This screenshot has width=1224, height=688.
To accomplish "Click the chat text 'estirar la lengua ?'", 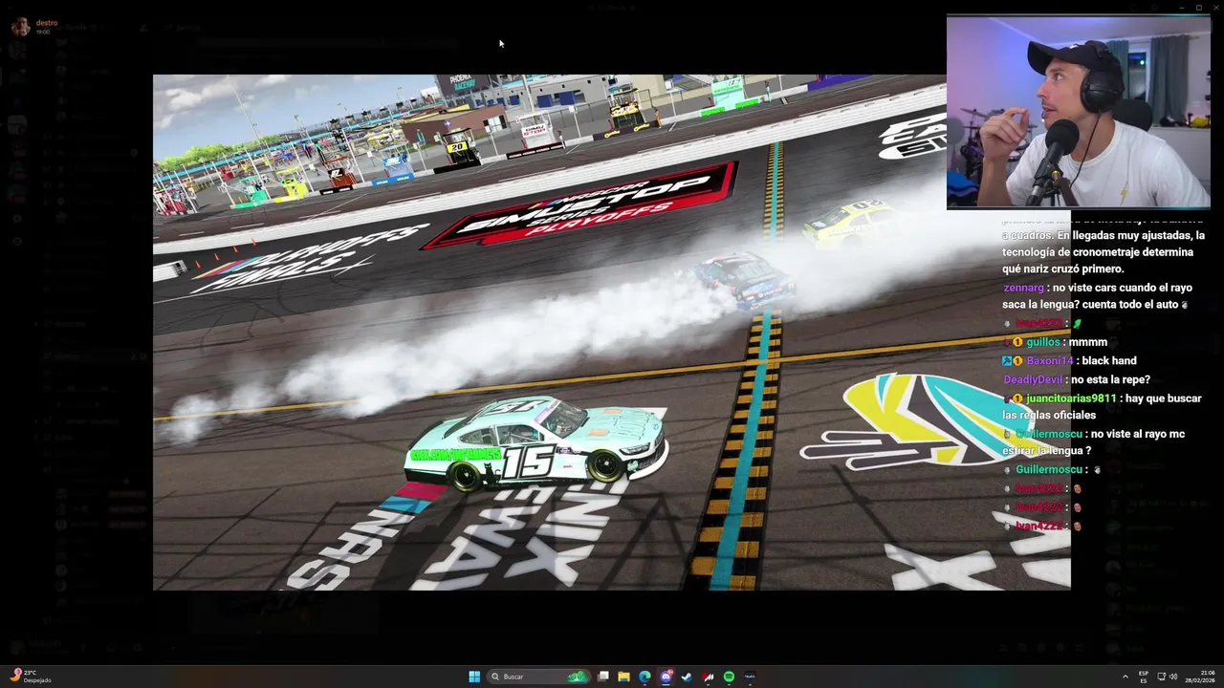I will 1046,451.
